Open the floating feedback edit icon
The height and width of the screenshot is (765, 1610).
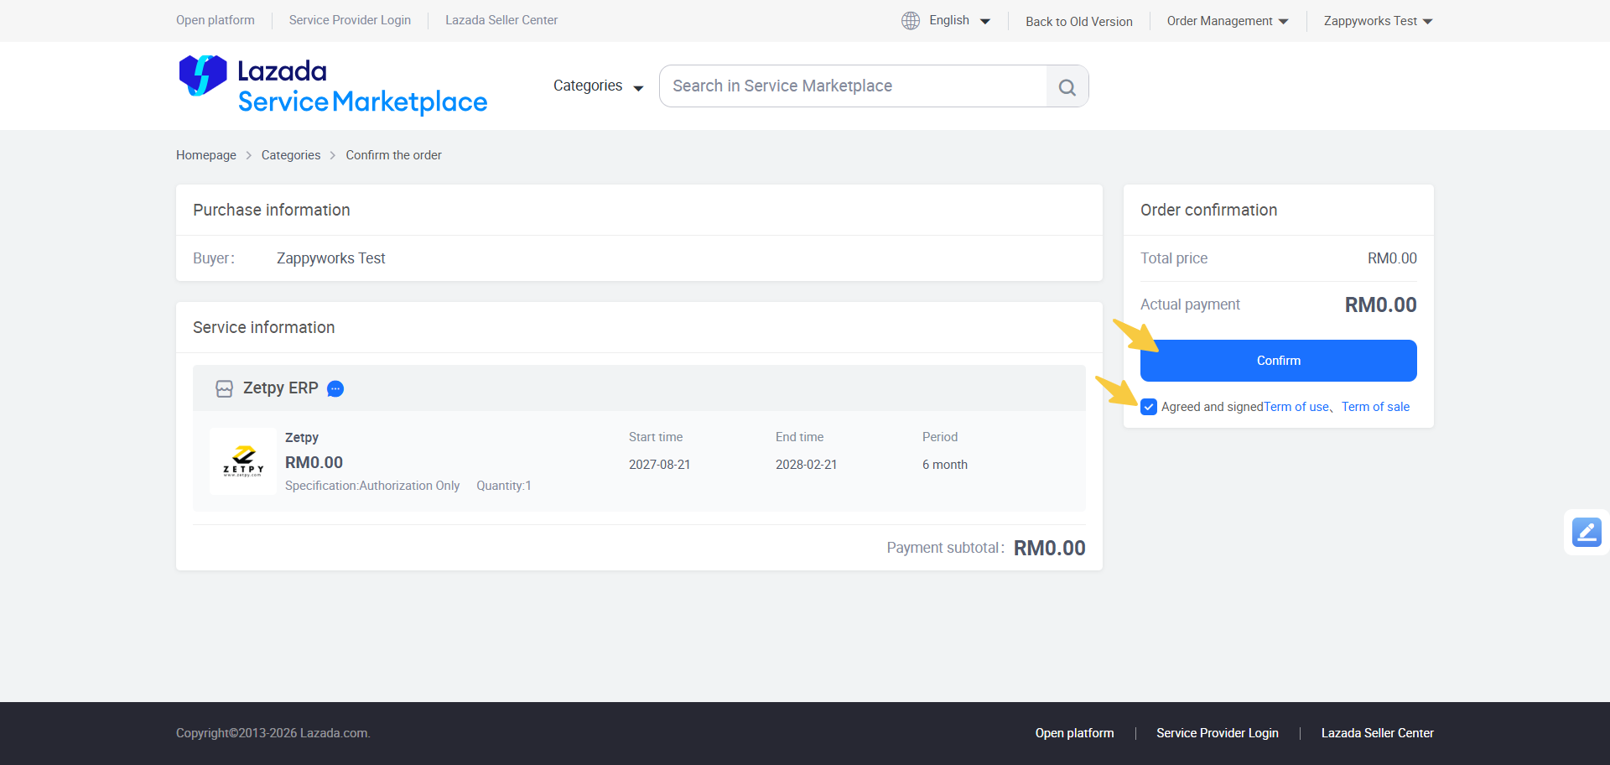[1587, 532]
